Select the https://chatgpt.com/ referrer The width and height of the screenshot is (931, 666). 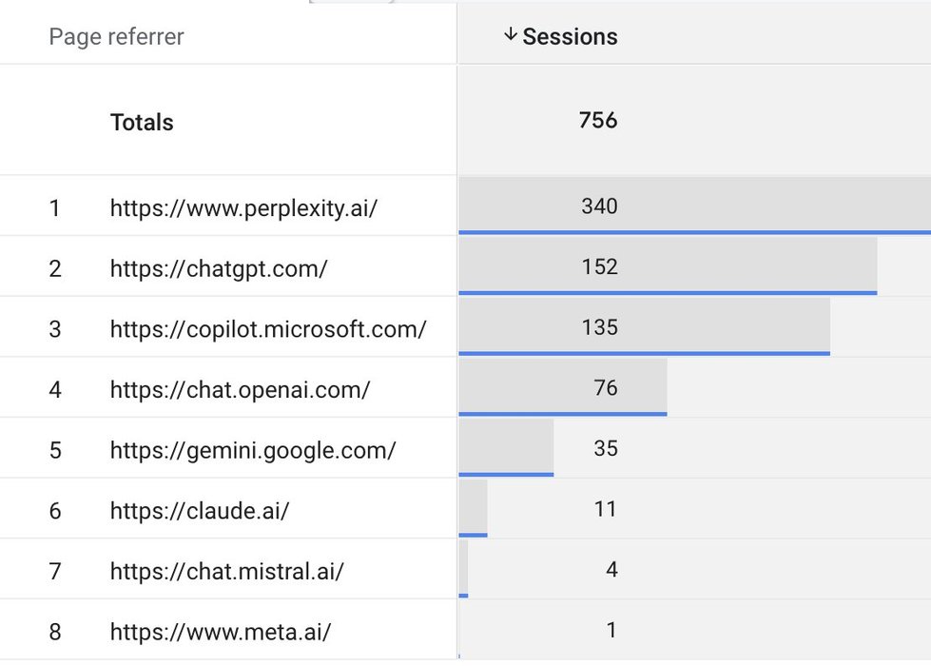point(219,268)
